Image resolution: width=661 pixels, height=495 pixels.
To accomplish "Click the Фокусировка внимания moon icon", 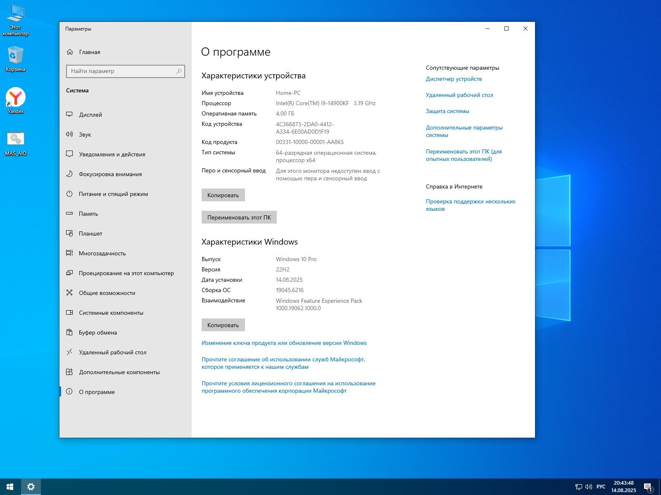I will pyautogui.click(x=69, y=174).
